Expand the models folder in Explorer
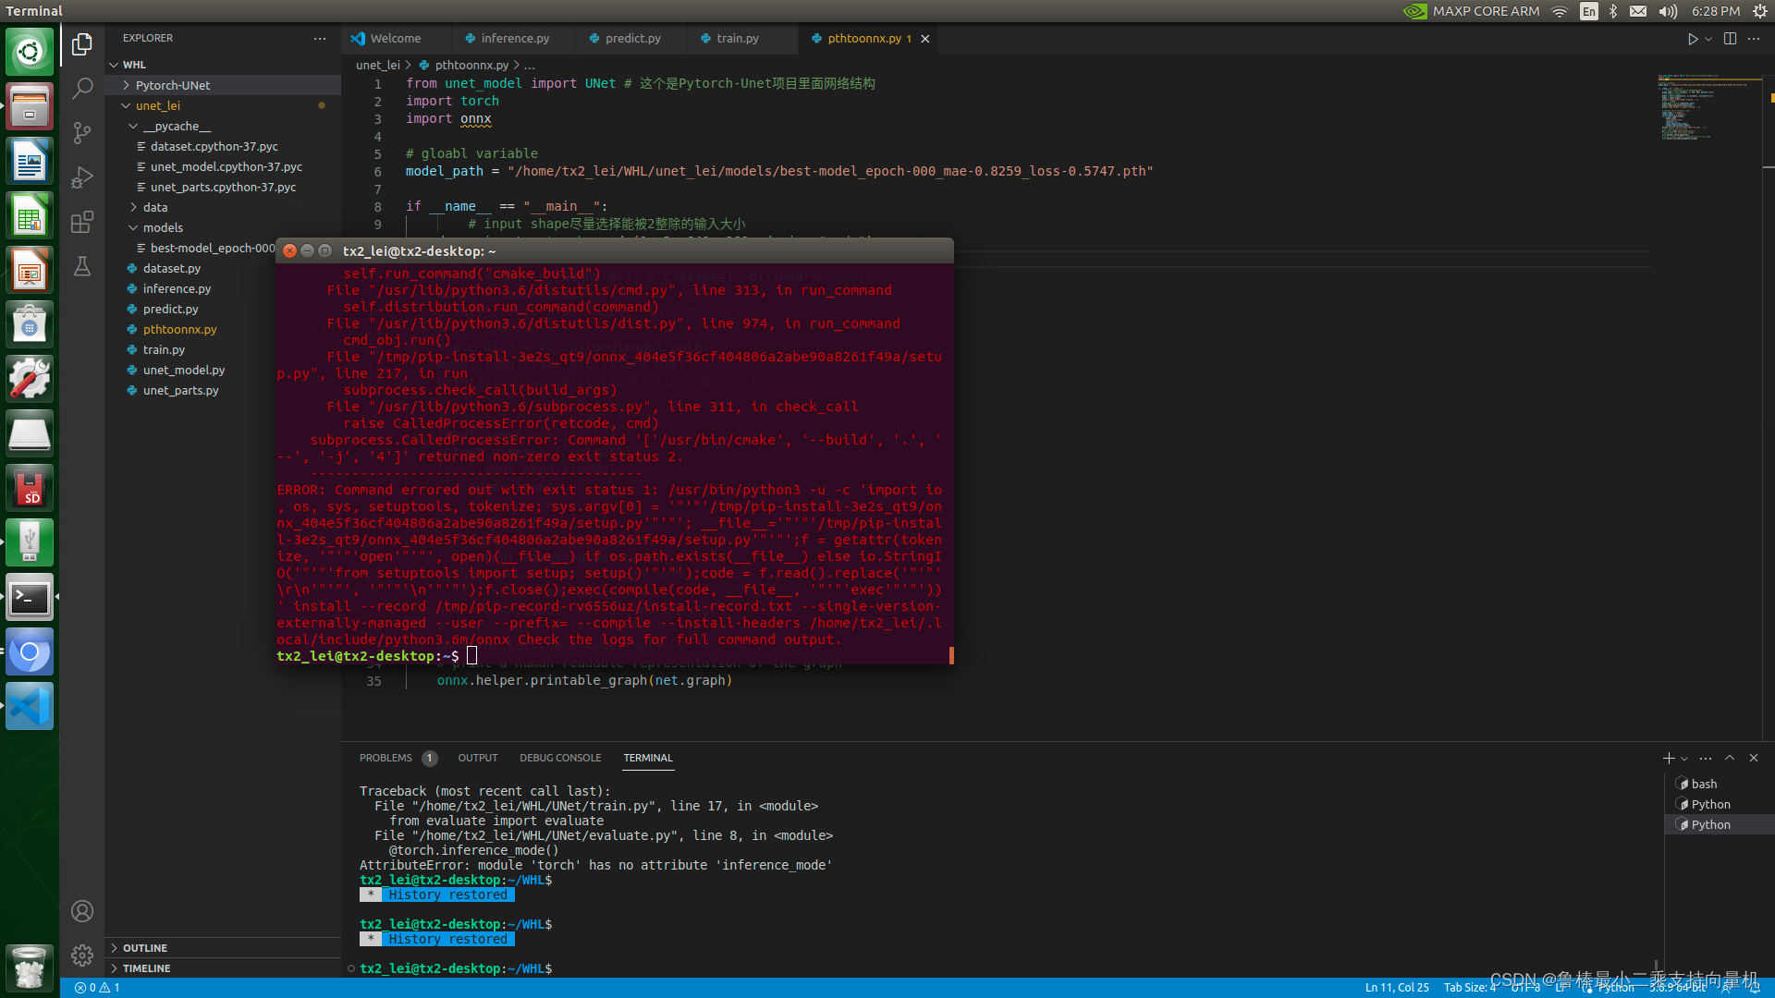Viewport: 1775px width, 998px height. tap(160, 226)
